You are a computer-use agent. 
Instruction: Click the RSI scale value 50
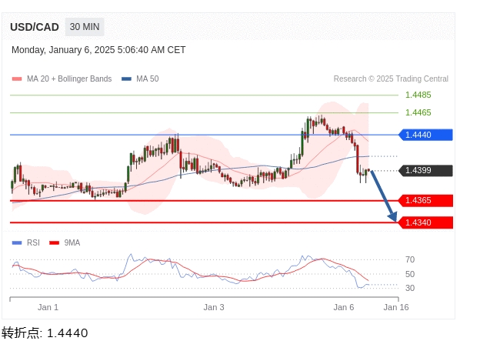tap(410, 274)
